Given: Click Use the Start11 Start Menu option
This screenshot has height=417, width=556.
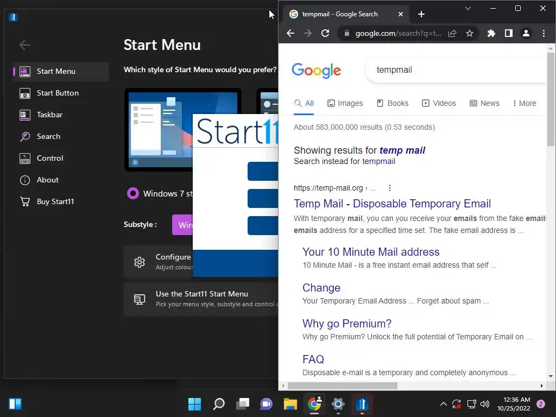Looking at the screenshot, I should (201, 299).
